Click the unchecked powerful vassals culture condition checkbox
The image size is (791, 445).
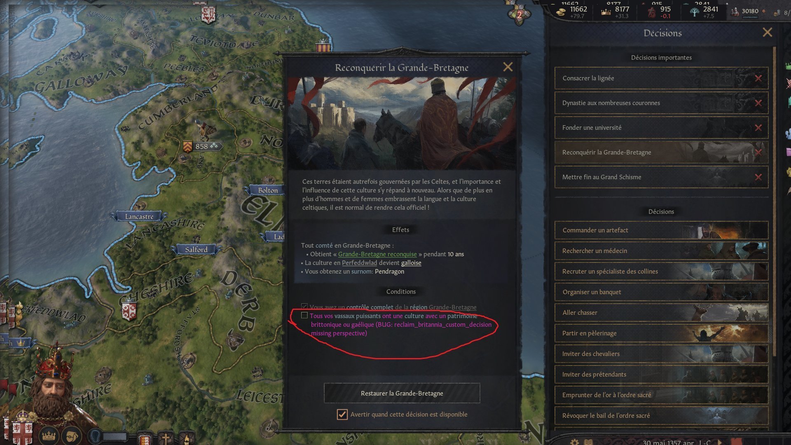[x=304, y=315]
